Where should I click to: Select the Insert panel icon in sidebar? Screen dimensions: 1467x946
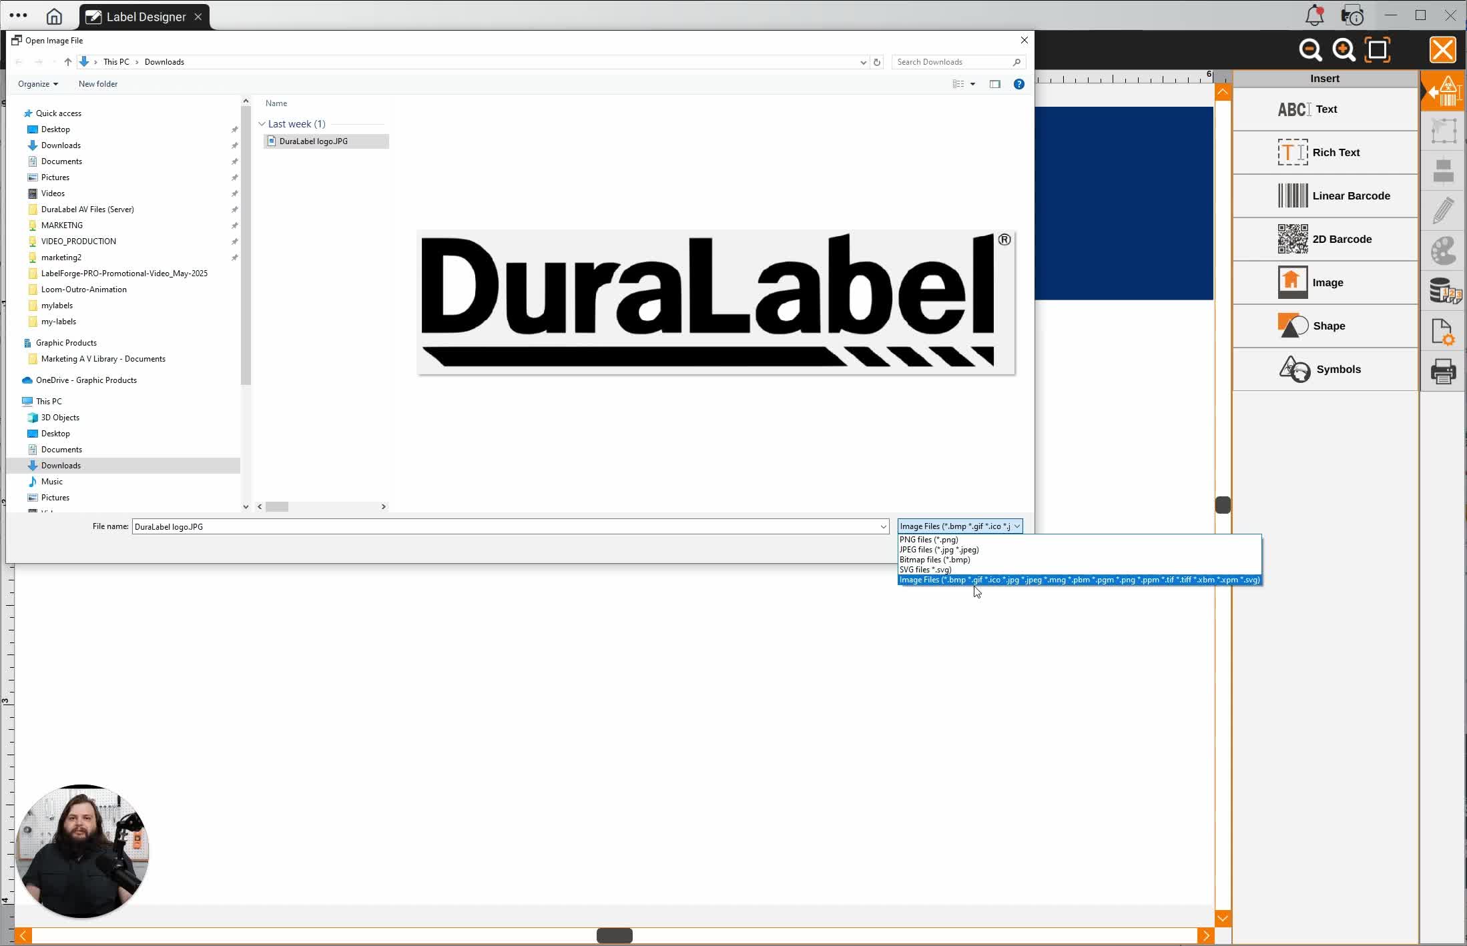pos(1443,91)
